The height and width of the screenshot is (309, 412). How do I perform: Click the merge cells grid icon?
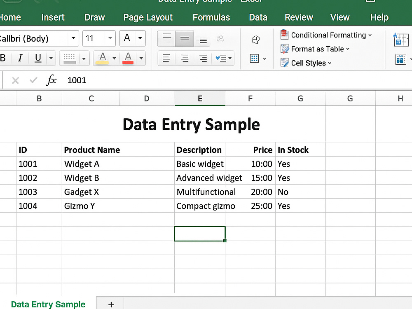(x=254, y=59)
